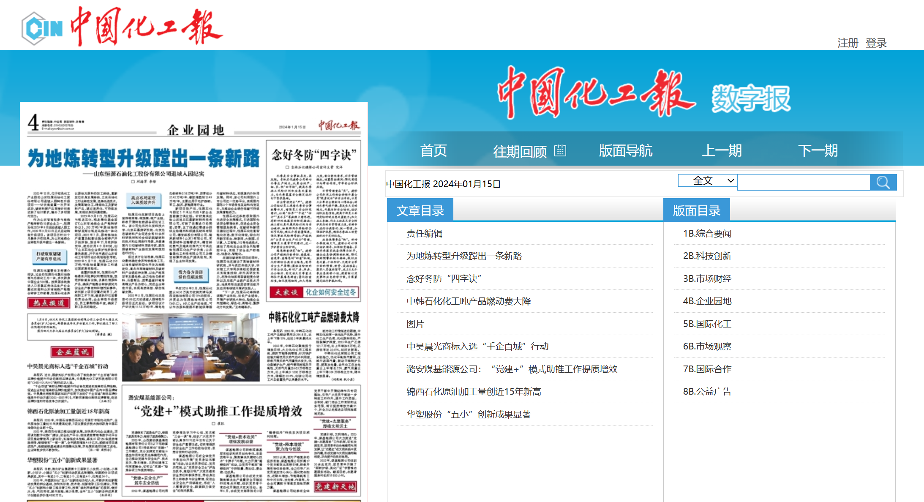Click into the search text field

coord(803,183)
